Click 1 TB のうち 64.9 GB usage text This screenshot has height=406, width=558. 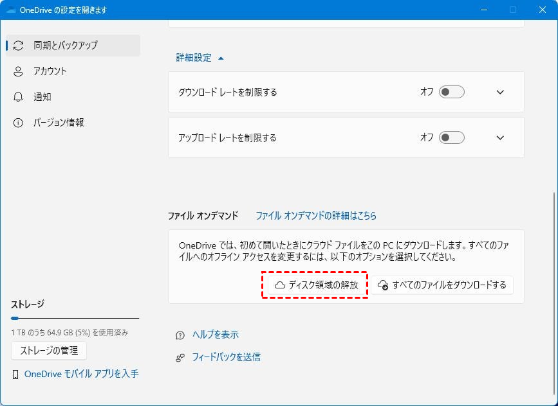70,333
